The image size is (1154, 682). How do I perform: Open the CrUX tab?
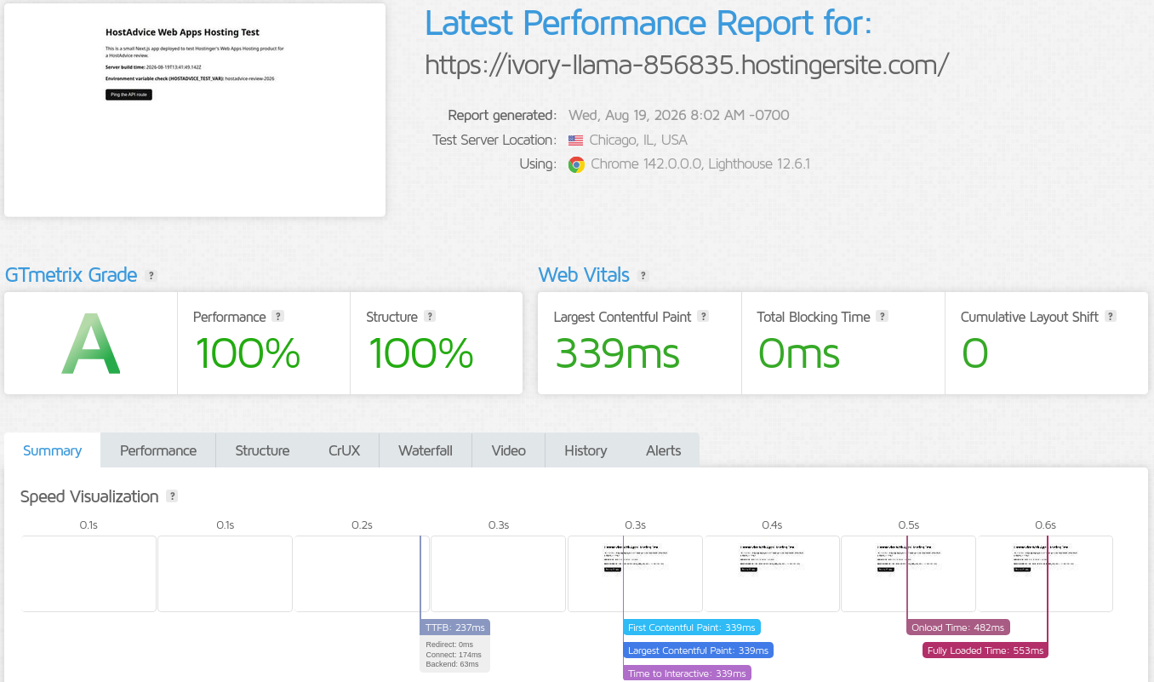pos(344,450)
